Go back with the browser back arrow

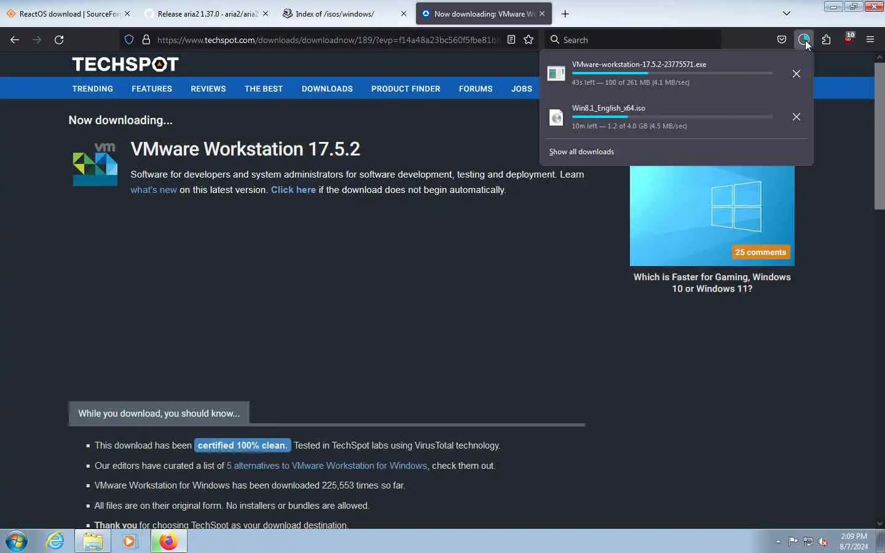pyautogui.click(x=15, y=39)
